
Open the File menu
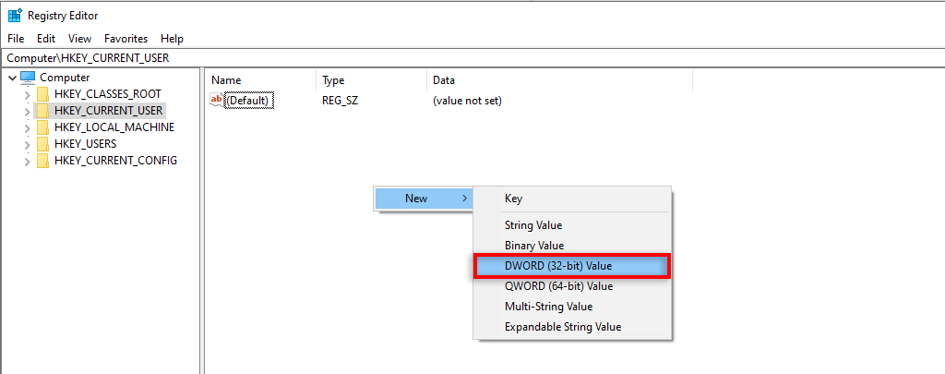[16, 39]
